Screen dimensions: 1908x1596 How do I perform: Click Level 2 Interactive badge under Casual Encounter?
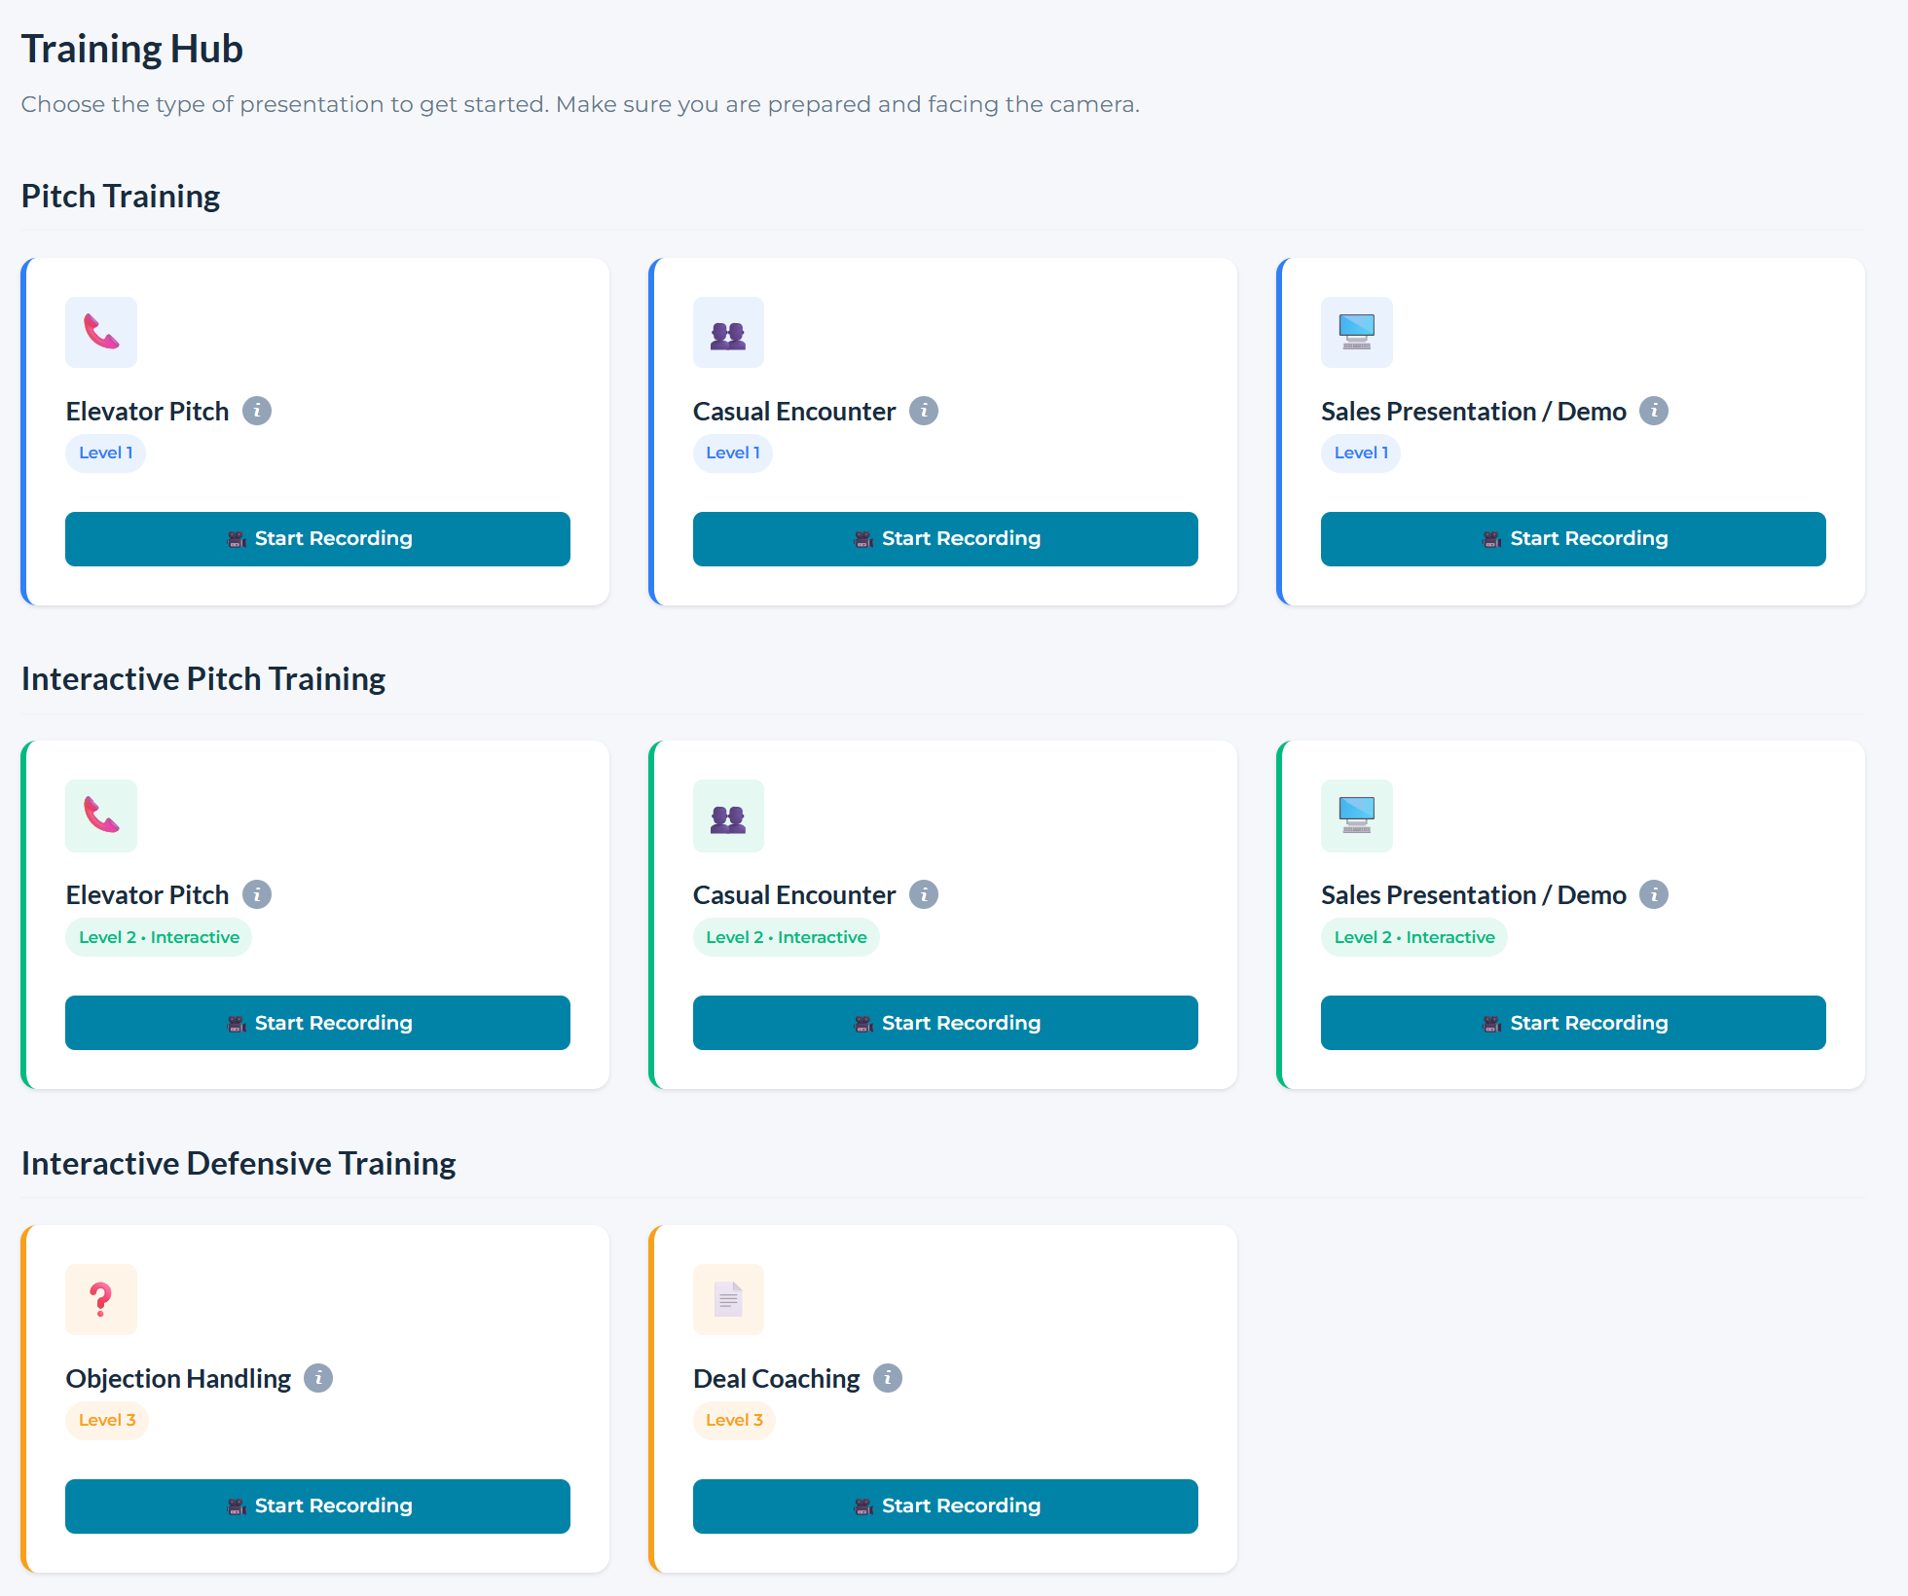(x=786, y=937)
